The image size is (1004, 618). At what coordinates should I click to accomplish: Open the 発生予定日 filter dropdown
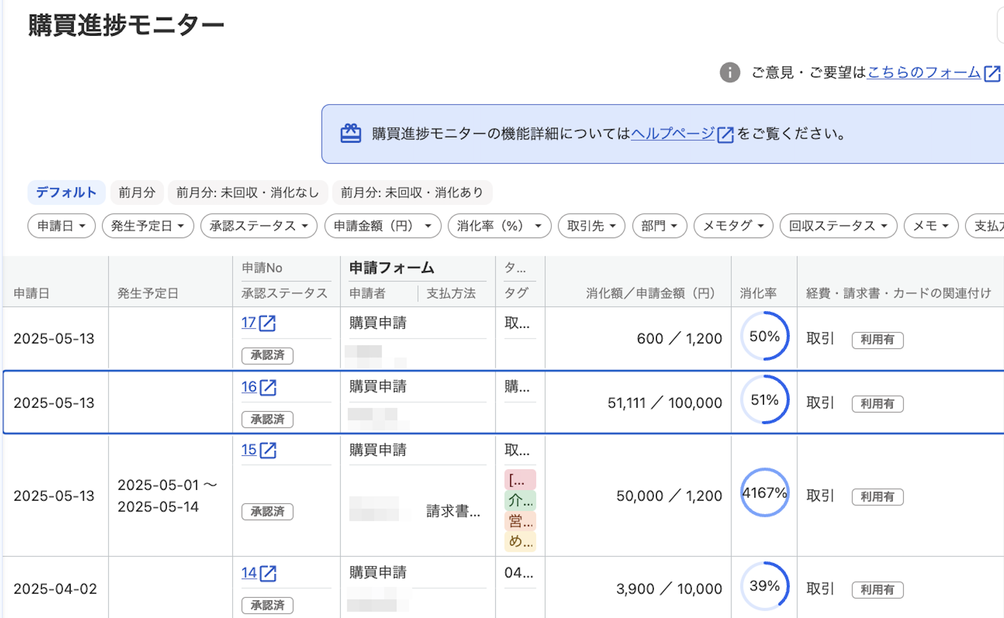click(148, 226)
